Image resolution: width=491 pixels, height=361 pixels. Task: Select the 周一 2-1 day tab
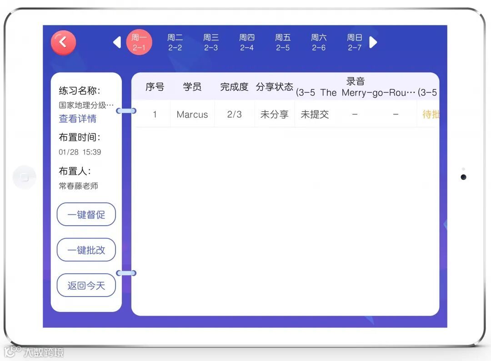pyautogui.click(x=139, y=42)
